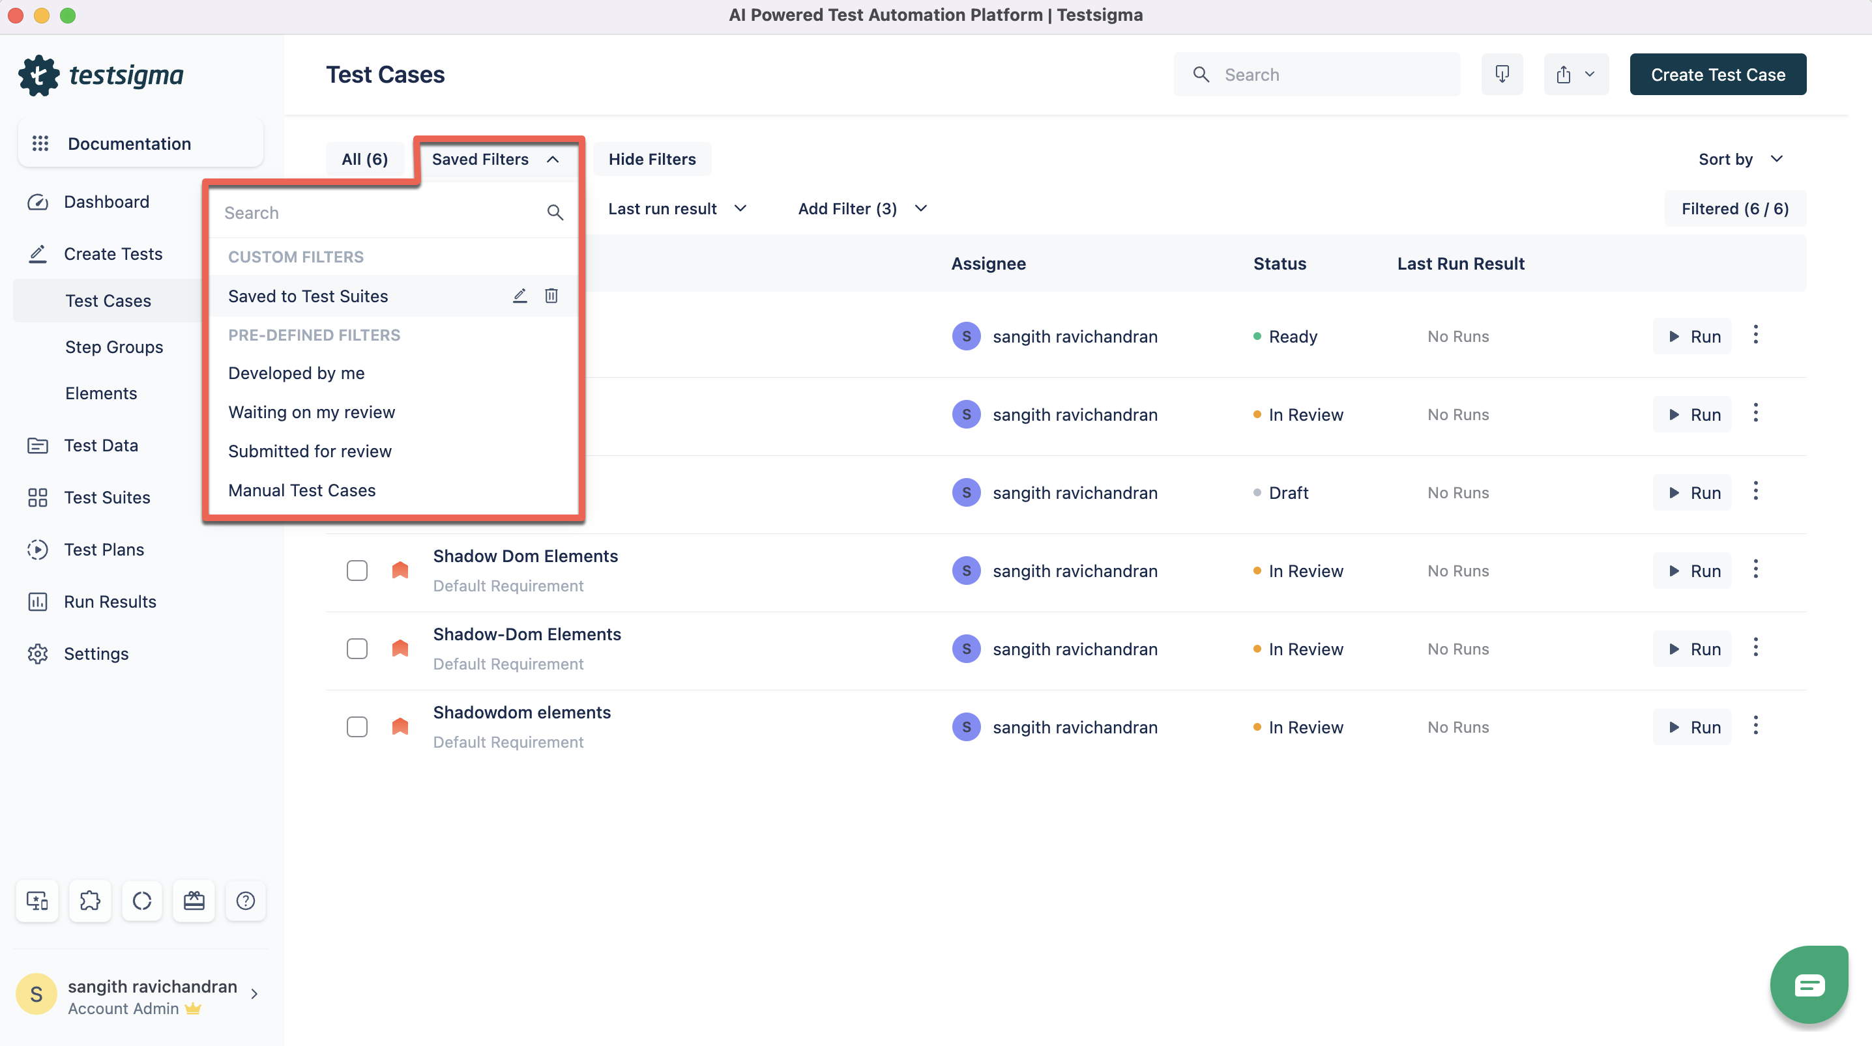Collapse the Saved Filters dropdown
Screen dimensions: 1872x1046
tap(495, 159)
